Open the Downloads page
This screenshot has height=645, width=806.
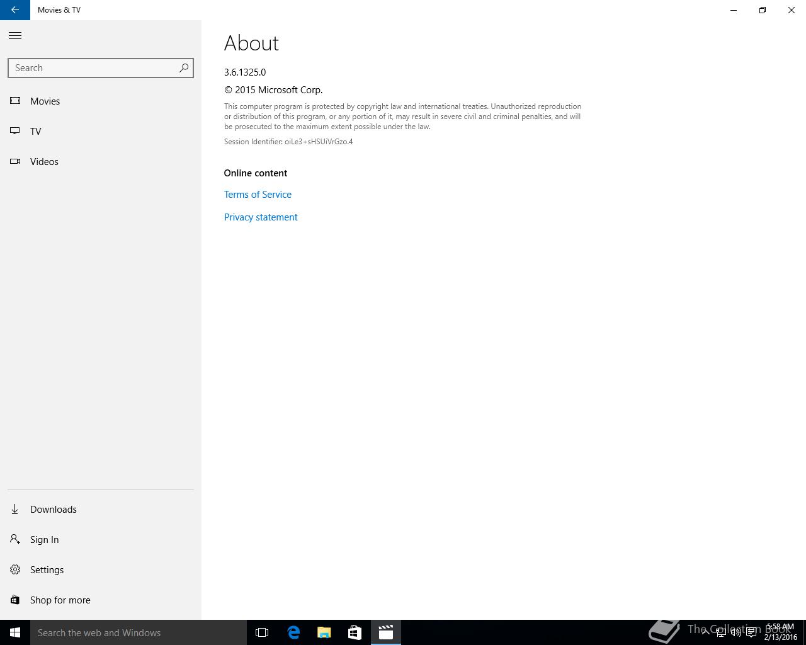[101, 509]
